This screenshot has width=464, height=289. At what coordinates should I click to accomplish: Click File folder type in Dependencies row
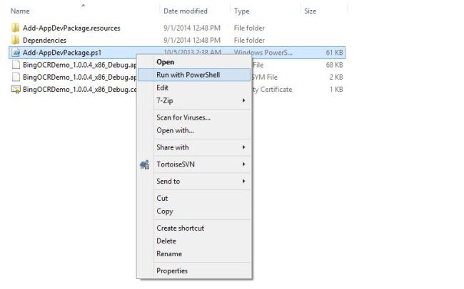pyautogui.click(x=249, y=40)
